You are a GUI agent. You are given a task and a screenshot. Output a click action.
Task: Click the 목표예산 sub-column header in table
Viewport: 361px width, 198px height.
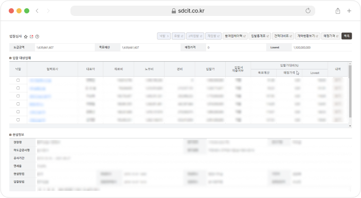point(264,73)
